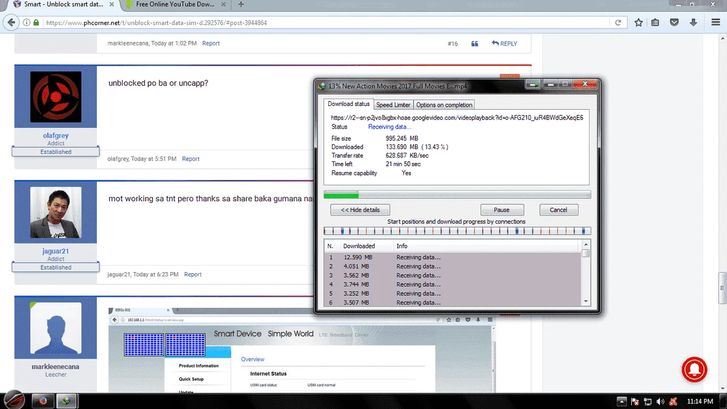Click the green arrow title bar button in IDM
727x409 pixels.
point(533,85)
